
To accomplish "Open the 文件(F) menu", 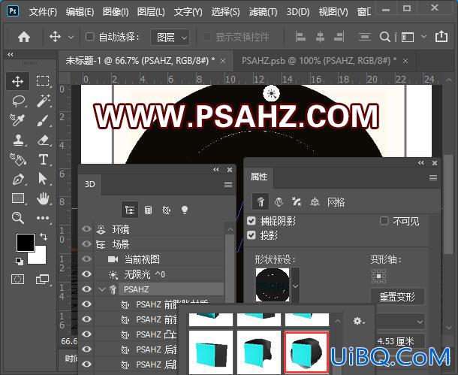I will click(43, 12).
